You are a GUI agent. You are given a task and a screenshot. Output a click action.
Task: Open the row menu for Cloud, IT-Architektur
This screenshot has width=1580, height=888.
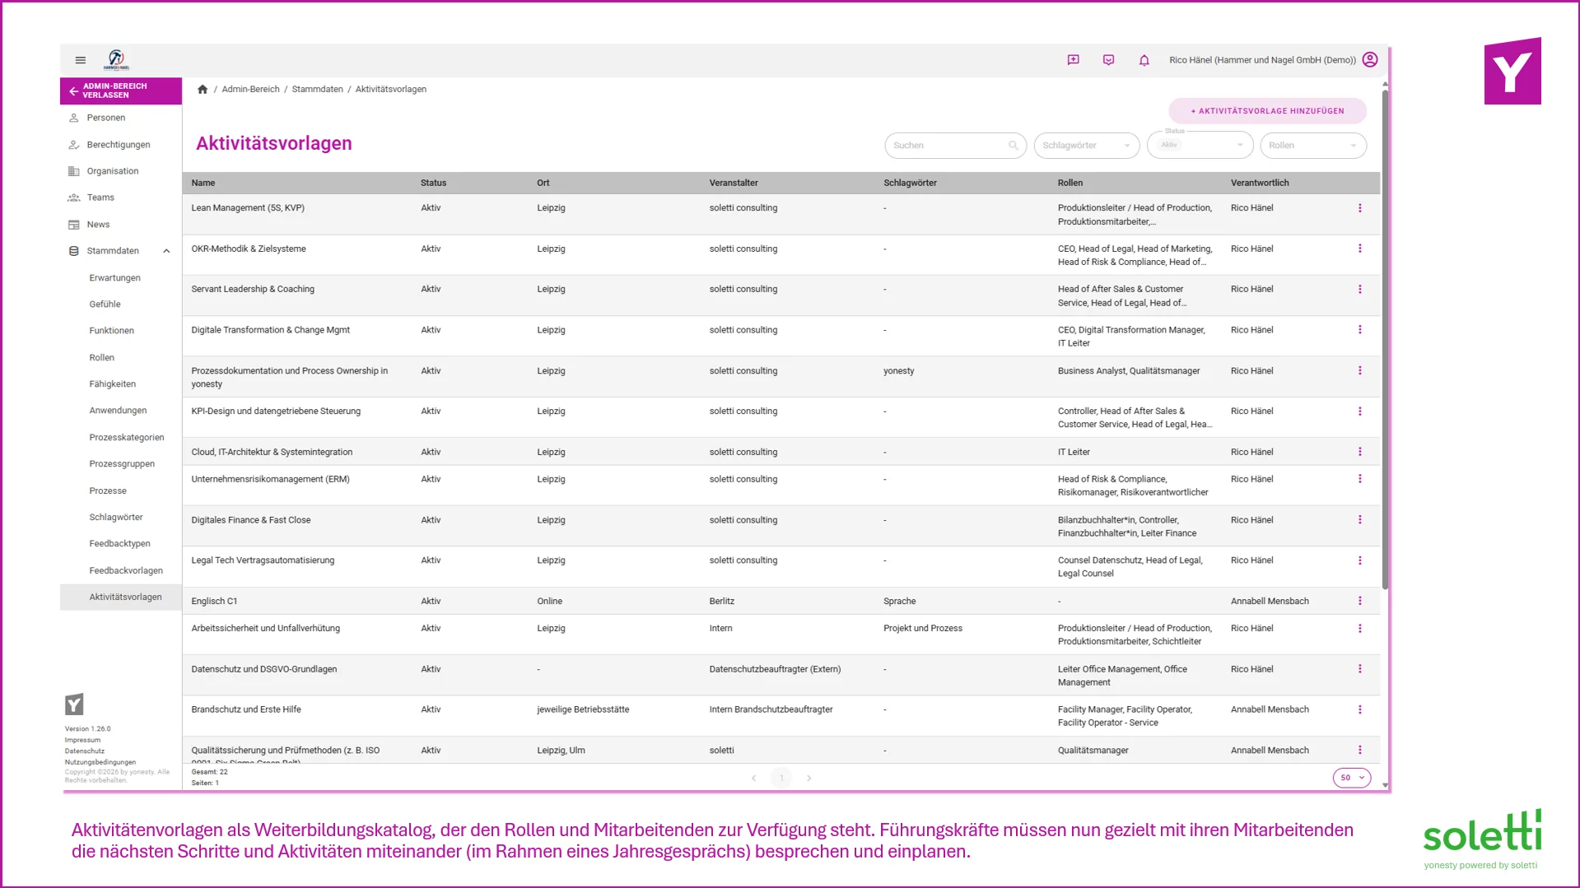1359,452
